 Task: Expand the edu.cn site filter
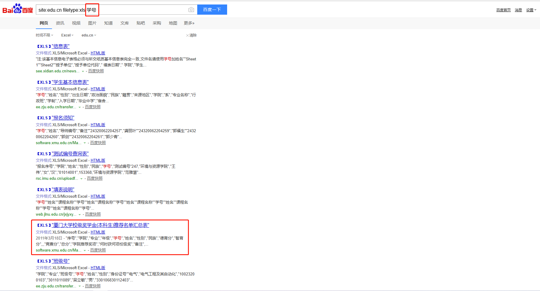89,35
